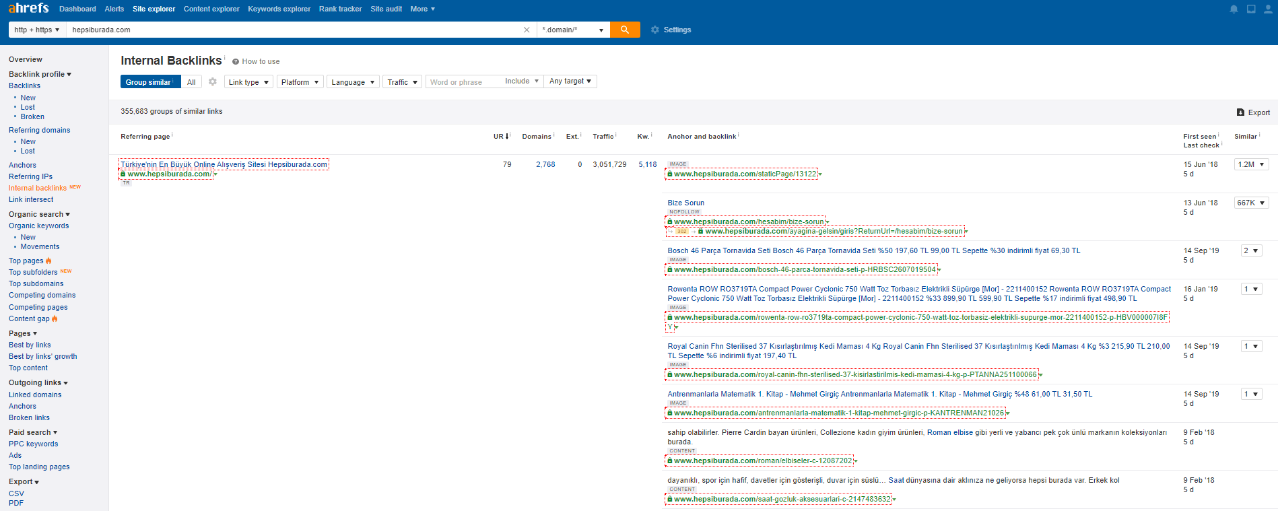This screenshot has width=1278, height=511.
Task: Open the Include dropdown
Action: (522, 81)
